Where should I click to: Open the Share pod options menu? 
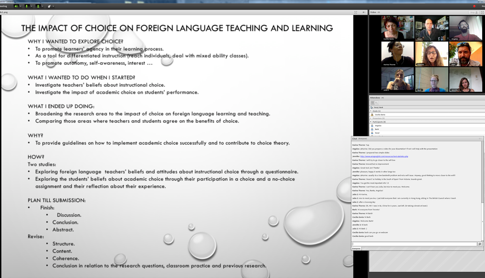coord(364,12)
